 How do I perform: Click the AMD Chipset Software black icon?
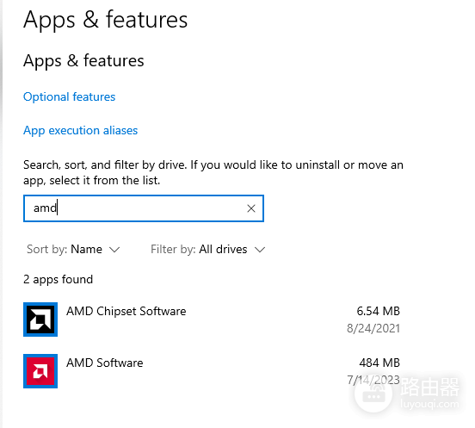pyautogui.click(x=40, y=319)
